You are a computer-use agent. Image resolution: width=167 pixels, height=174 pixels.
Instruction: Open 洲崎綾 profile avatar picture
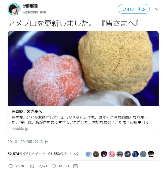point(14,9)
